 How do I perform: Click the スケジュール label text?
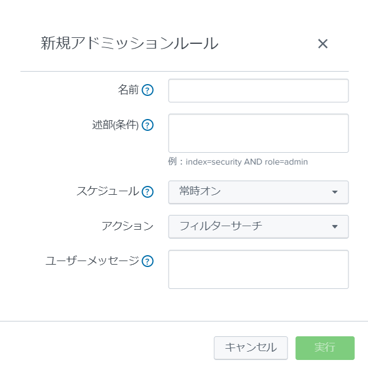[x=107, y=191]
